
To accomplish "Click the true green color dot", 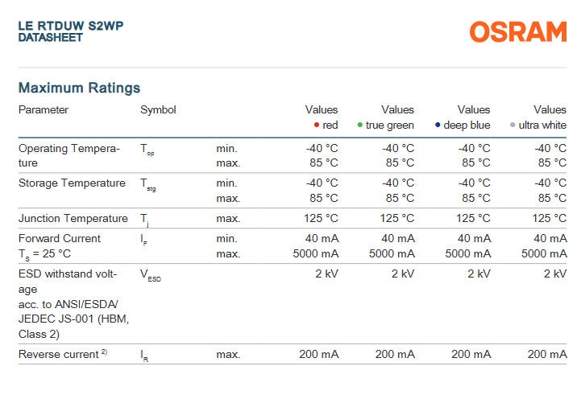I will pos(360,125).
